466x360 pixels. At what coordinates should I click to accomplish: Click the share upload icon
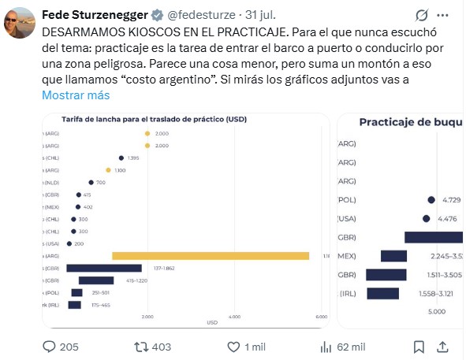[x=442, y=347]
